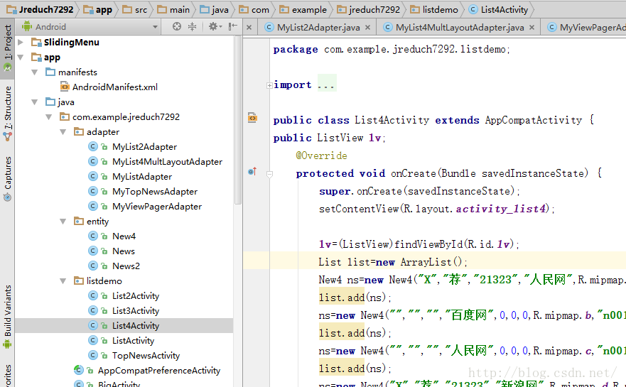626x387 pixels.
Task: Expand the SlidingMenu module node
Action: point(21,43)
